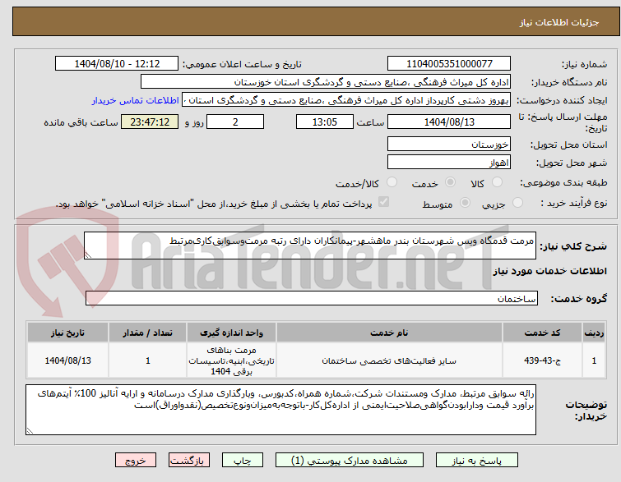This screenshot has height=482, width=621.
Task: Click the شماره نیاز field 1104005351000077
Action: (449, 64)
